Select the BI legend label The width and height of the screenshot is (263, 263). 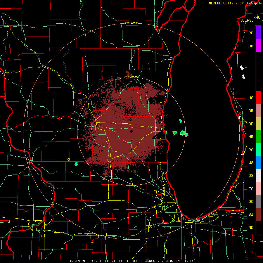click(x=251, y=214)
